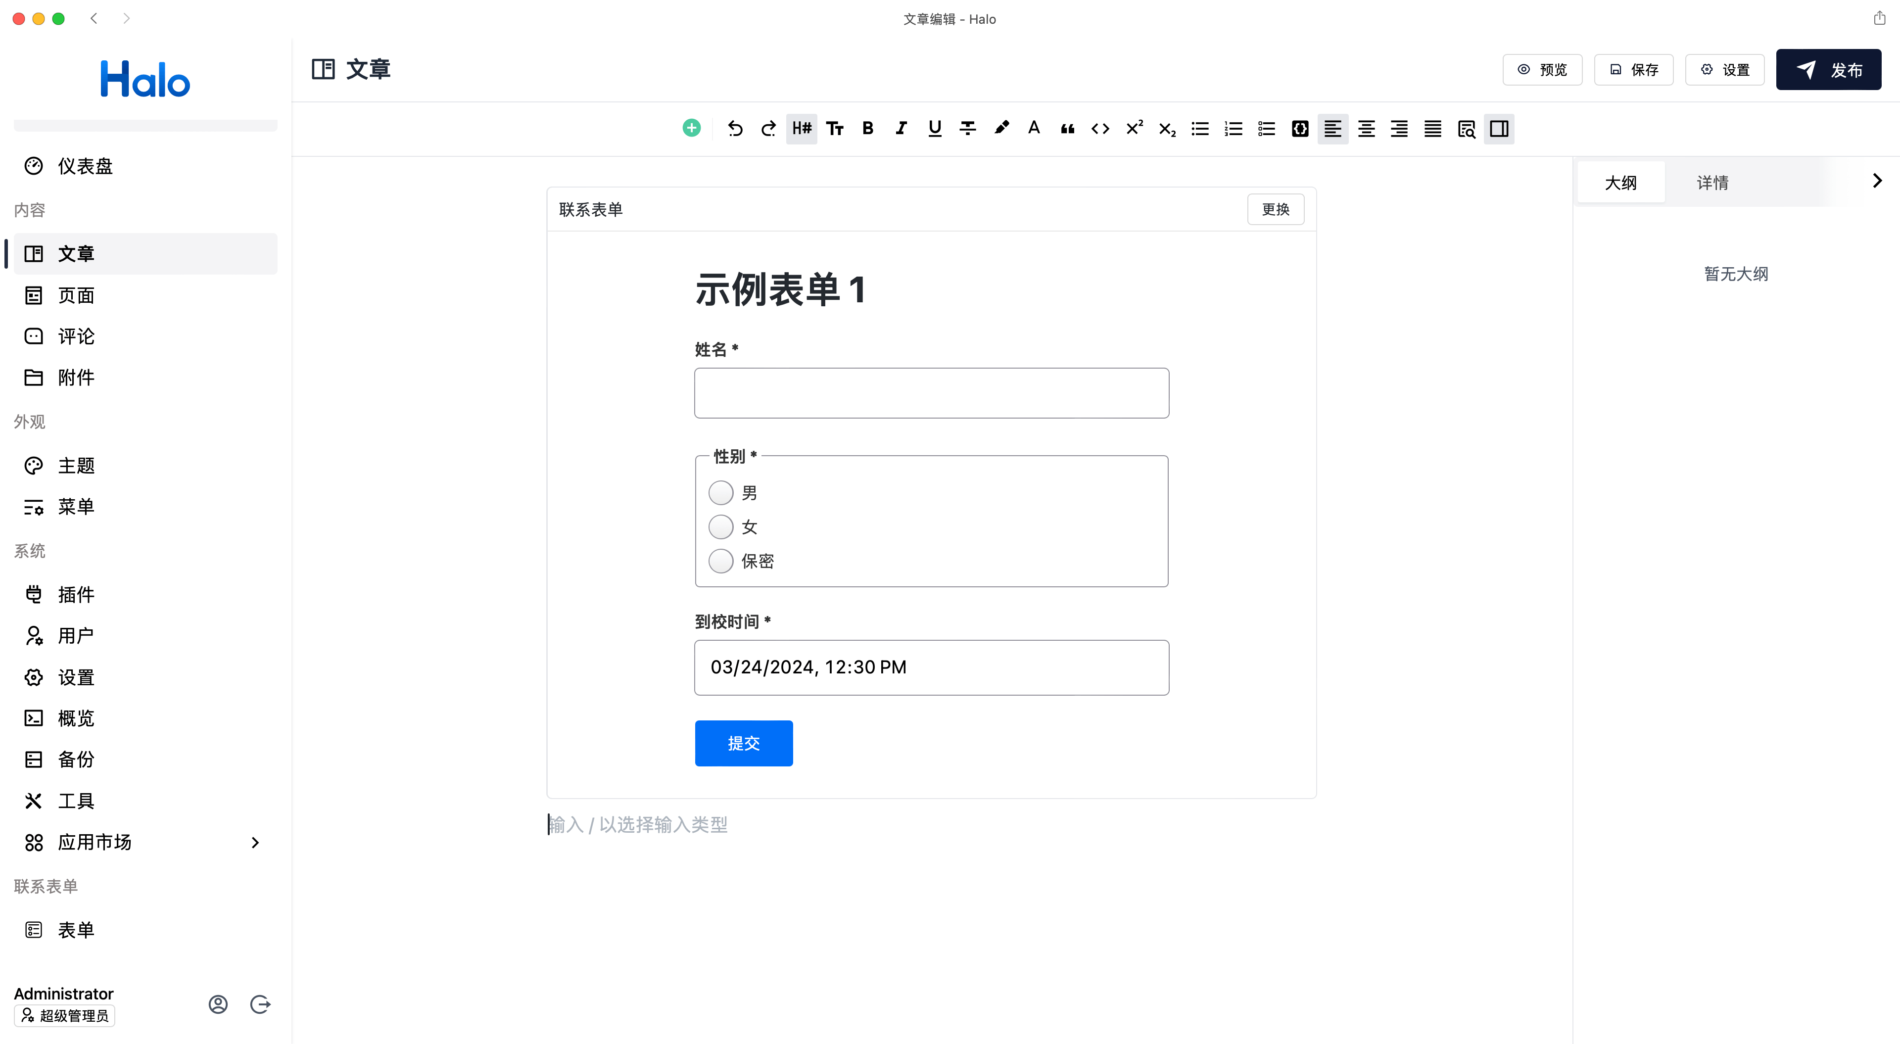Apply superscript formatting
The width and height of the screenshot is (1900, 1044).
[x=1134, y=128]
